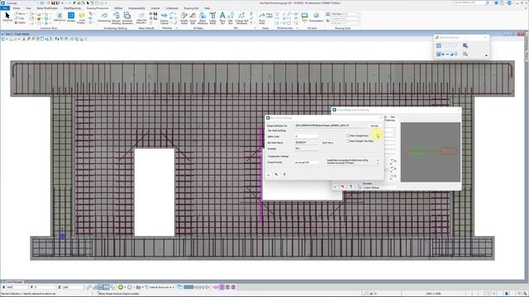Switch to the Home ribbon tab
The image size is (529, 297).
pos(17,7)
